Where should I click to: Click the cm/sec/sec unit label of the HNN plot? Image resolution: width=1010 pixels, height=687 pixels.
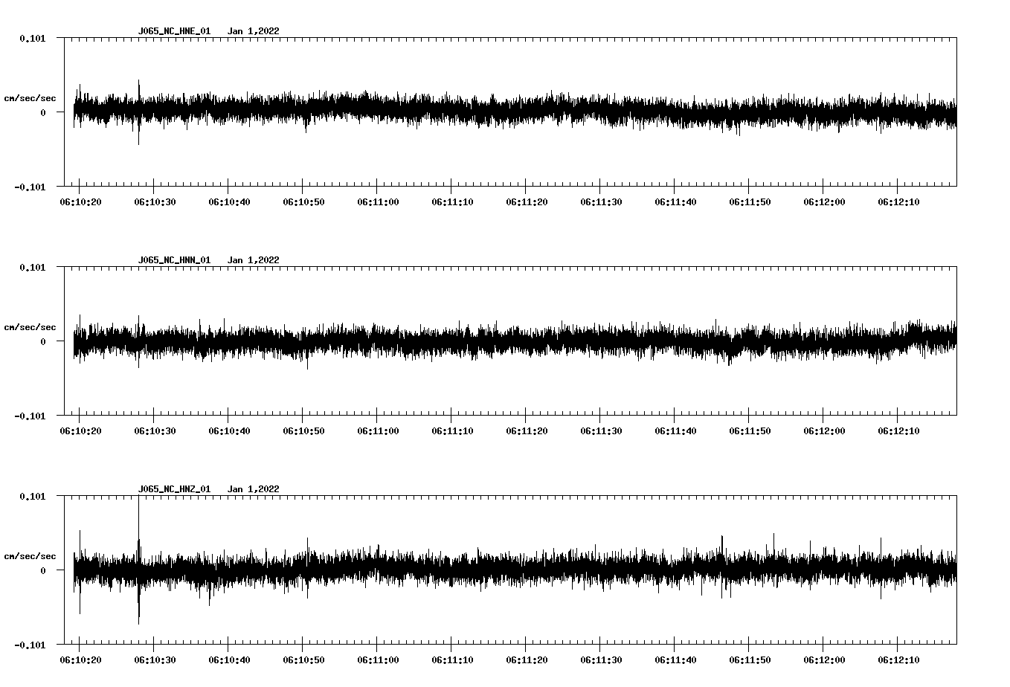pos(30,327)
